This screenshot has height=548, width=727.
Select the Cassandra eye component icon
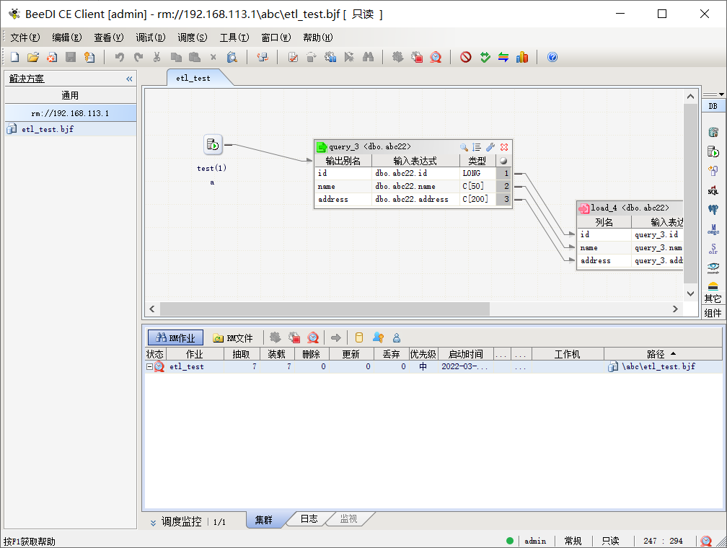point(713,268)
